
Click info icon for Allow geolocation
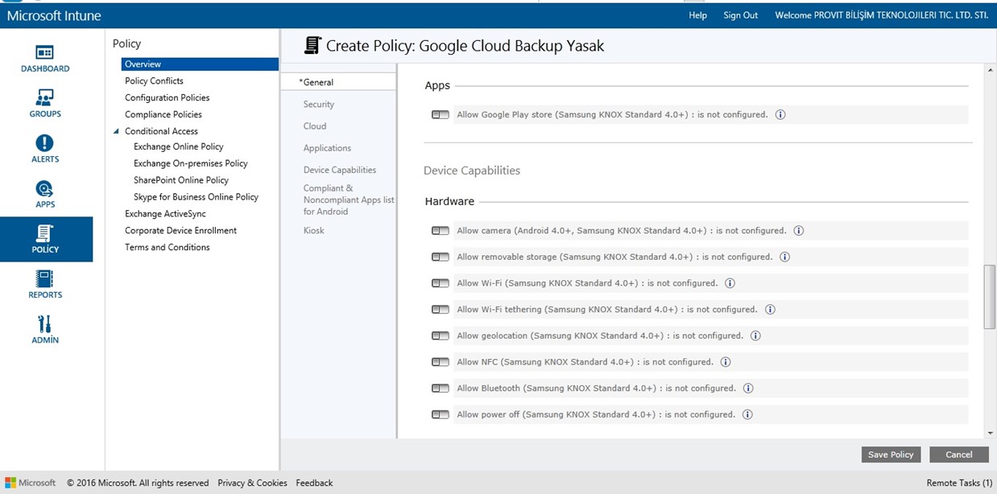tap(755, 336)
